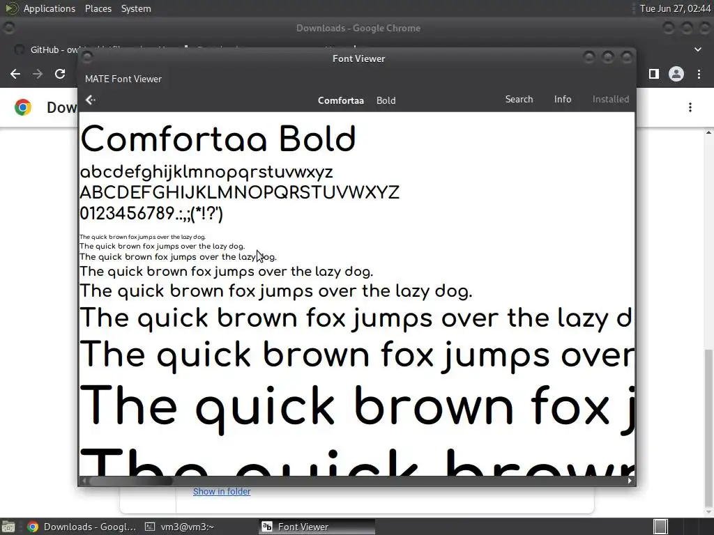Click Downloads - Google Chrome title bar
The width and height of the screenshot is (714, 535).
(x=358, y=28)
